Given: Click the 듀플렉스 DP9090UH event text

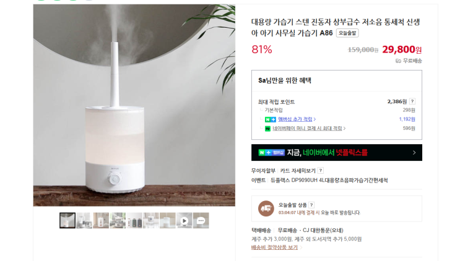Looking at the screenshot, I should (x=329, y=180).
